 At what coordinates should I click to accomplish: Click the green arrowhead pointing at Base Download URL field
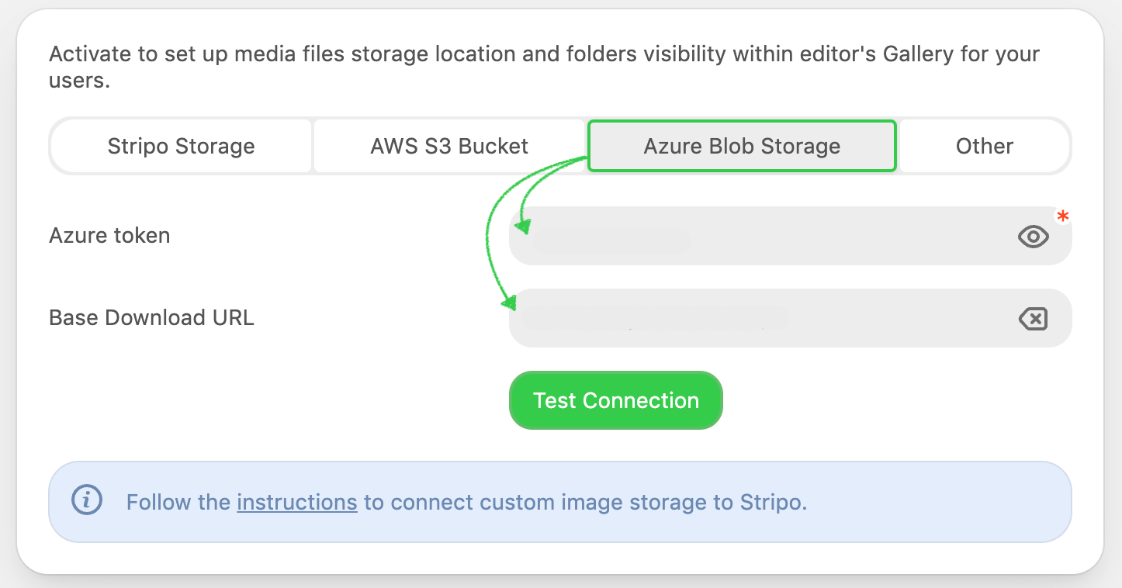(508, 302)
